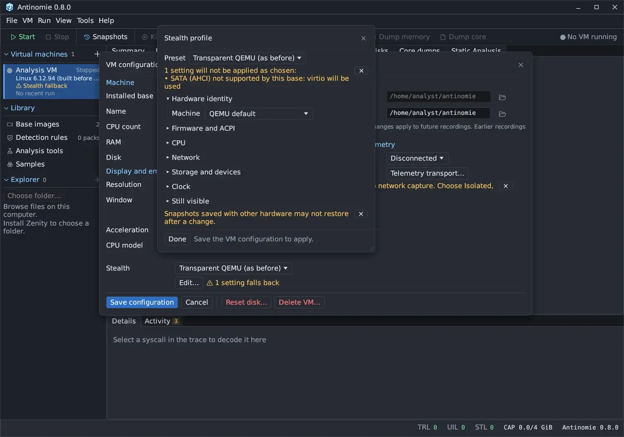Viewport: 624px width, 437px height.
Task: Click the Delete VM... button
Action: point(300,303)
